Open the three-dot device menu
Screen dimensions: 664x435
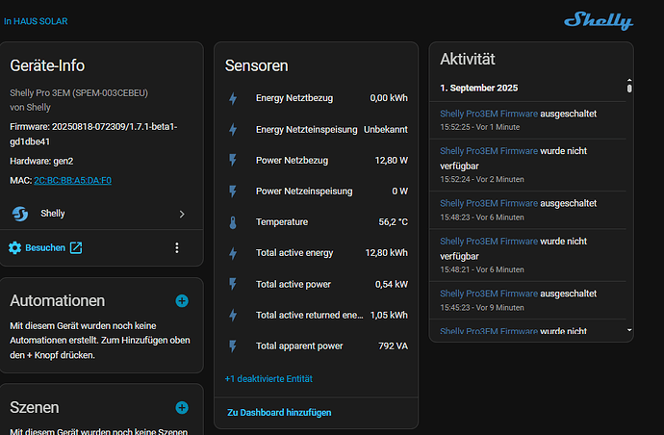[x=176, y=247]
